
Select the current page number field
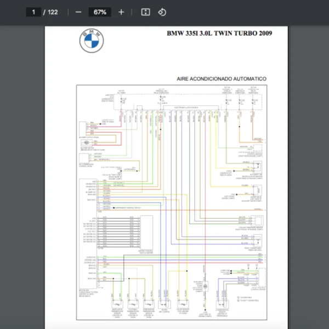click(x=33, y=12)
